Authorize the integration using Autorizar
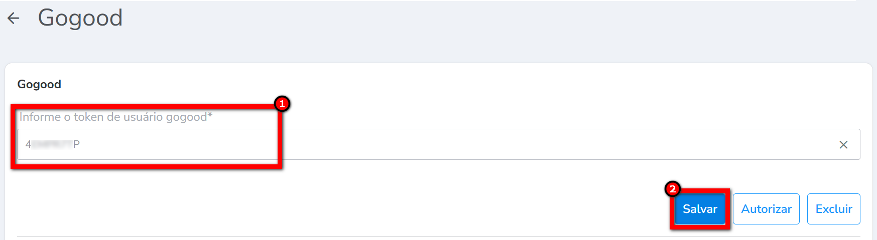Screen dimensions: 877x240 (766, 209)
